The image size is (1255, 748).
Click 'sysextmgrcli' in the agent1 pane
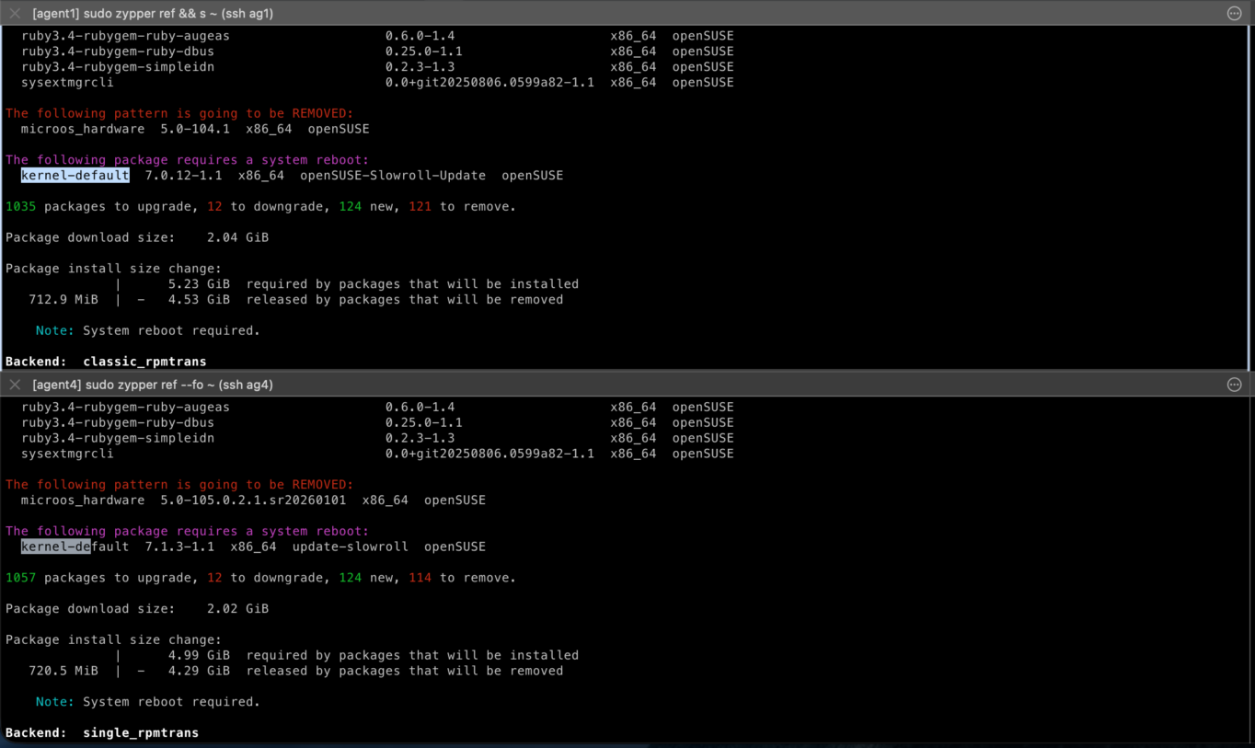coord(67,83)
